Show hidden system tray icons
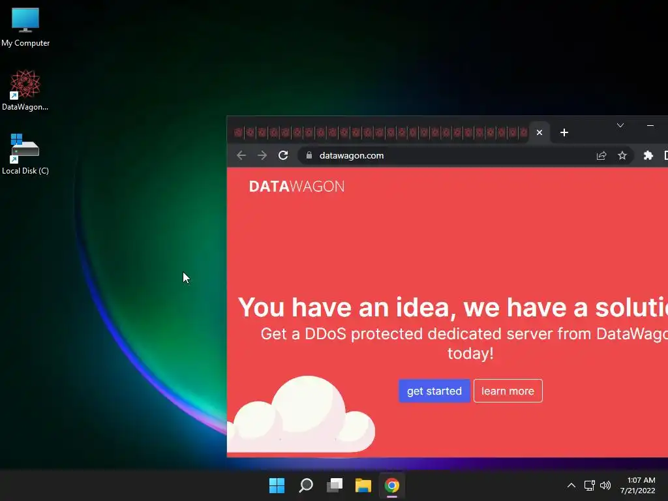 571,485
